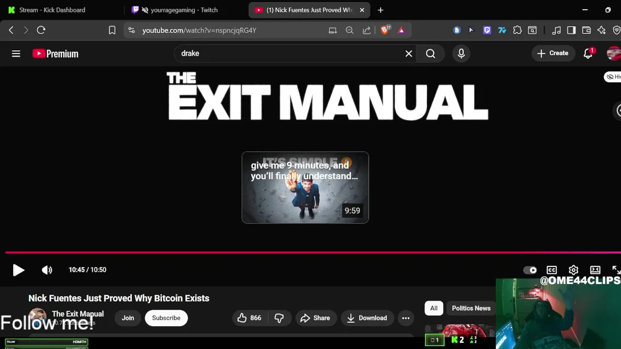Viewport: 621px width, 349px height.
Task: Open media control music note
Action: click(556, 30)
